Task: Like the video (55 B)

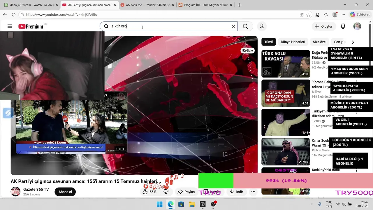Action: point(149,192)
